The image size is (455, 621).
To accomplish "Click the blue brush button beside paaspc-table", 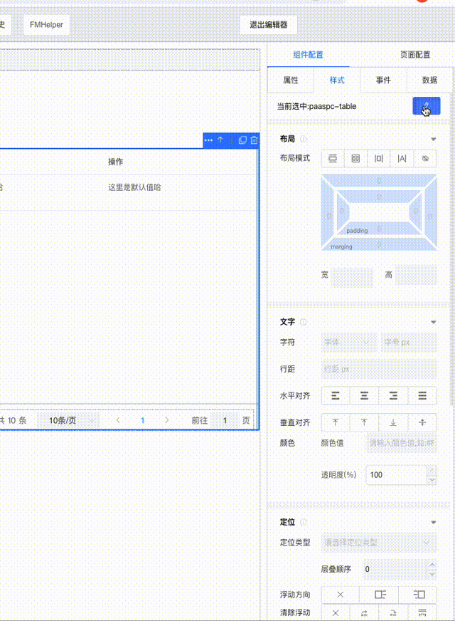I will (x=427, y=106).
